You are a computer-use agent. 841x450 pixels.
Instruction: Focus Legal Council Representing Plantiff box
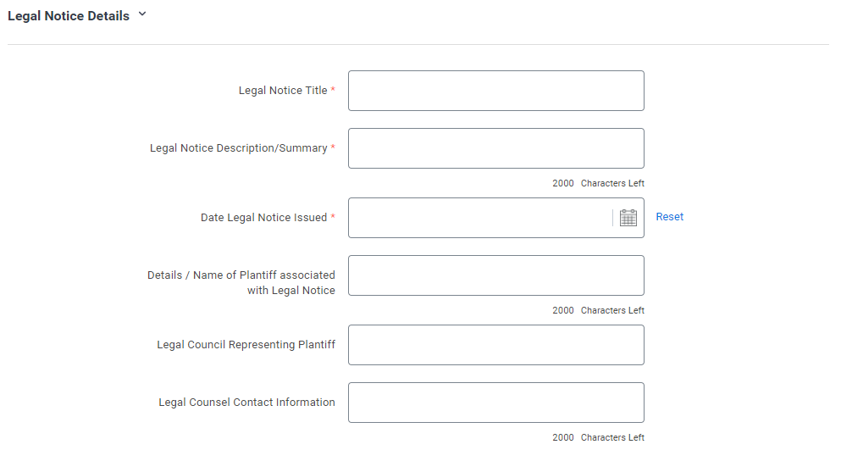pyautogui.click(x=496, y=345)
